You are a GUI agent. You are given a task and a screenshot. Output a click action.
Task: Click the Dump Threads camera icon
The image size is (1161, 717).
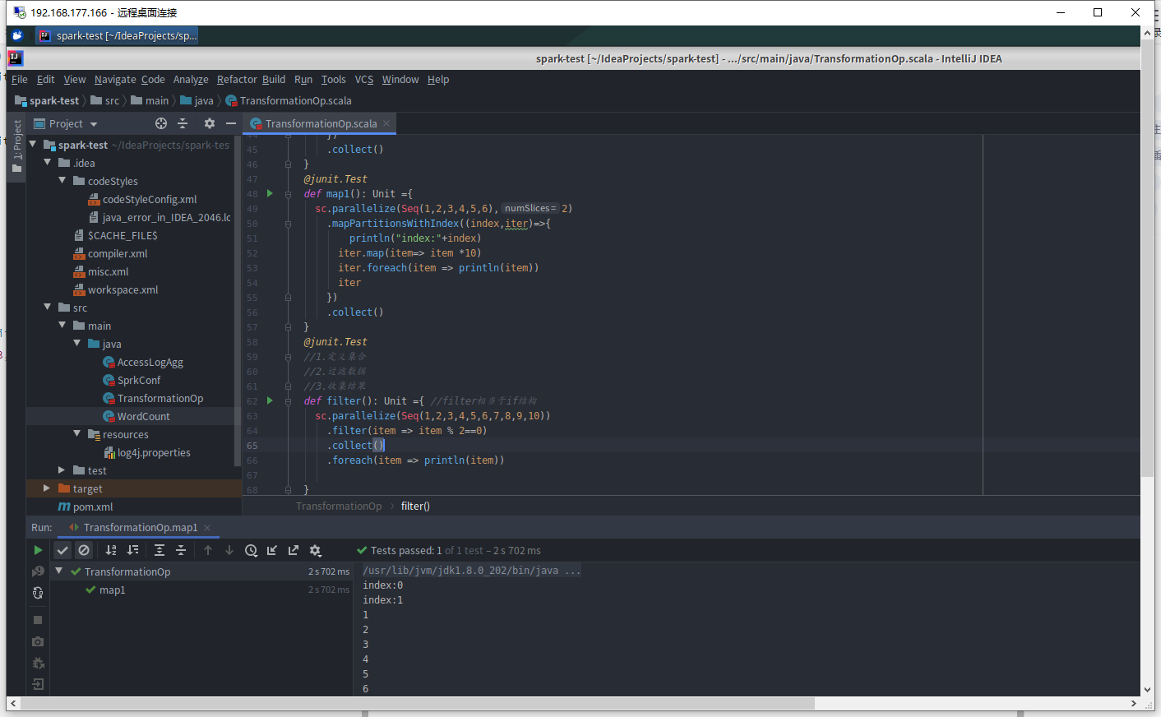(38, 641)
